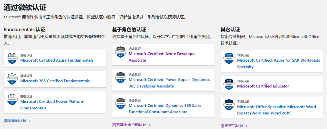Screen dimensions: 327x129
Task: Click the Azure Developer Associate badge icon
Action: coord(120,52)
